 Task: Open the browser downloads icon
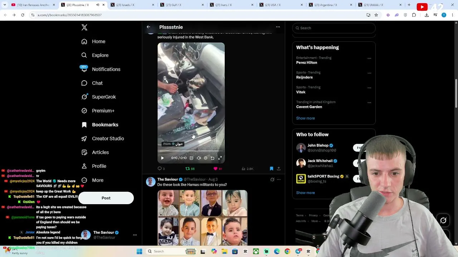(x=427, y=15)
